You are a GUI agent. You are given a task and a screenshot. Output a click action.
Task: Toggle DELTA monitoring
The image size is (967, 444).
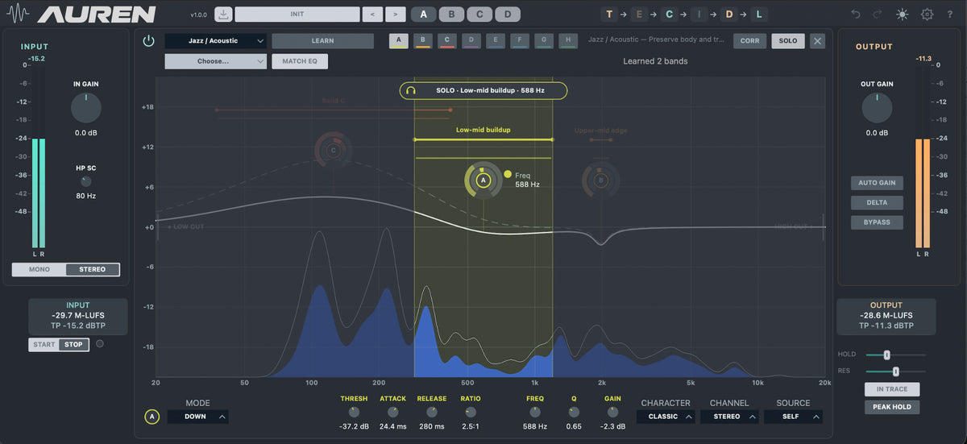coord(877,202)
